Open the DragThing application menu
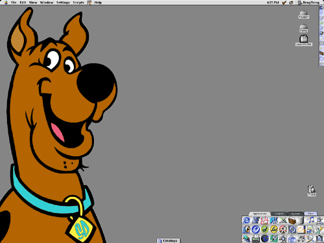Image resolution: width=324 pixels, height=243 pixels. click(x=308, y=3)
